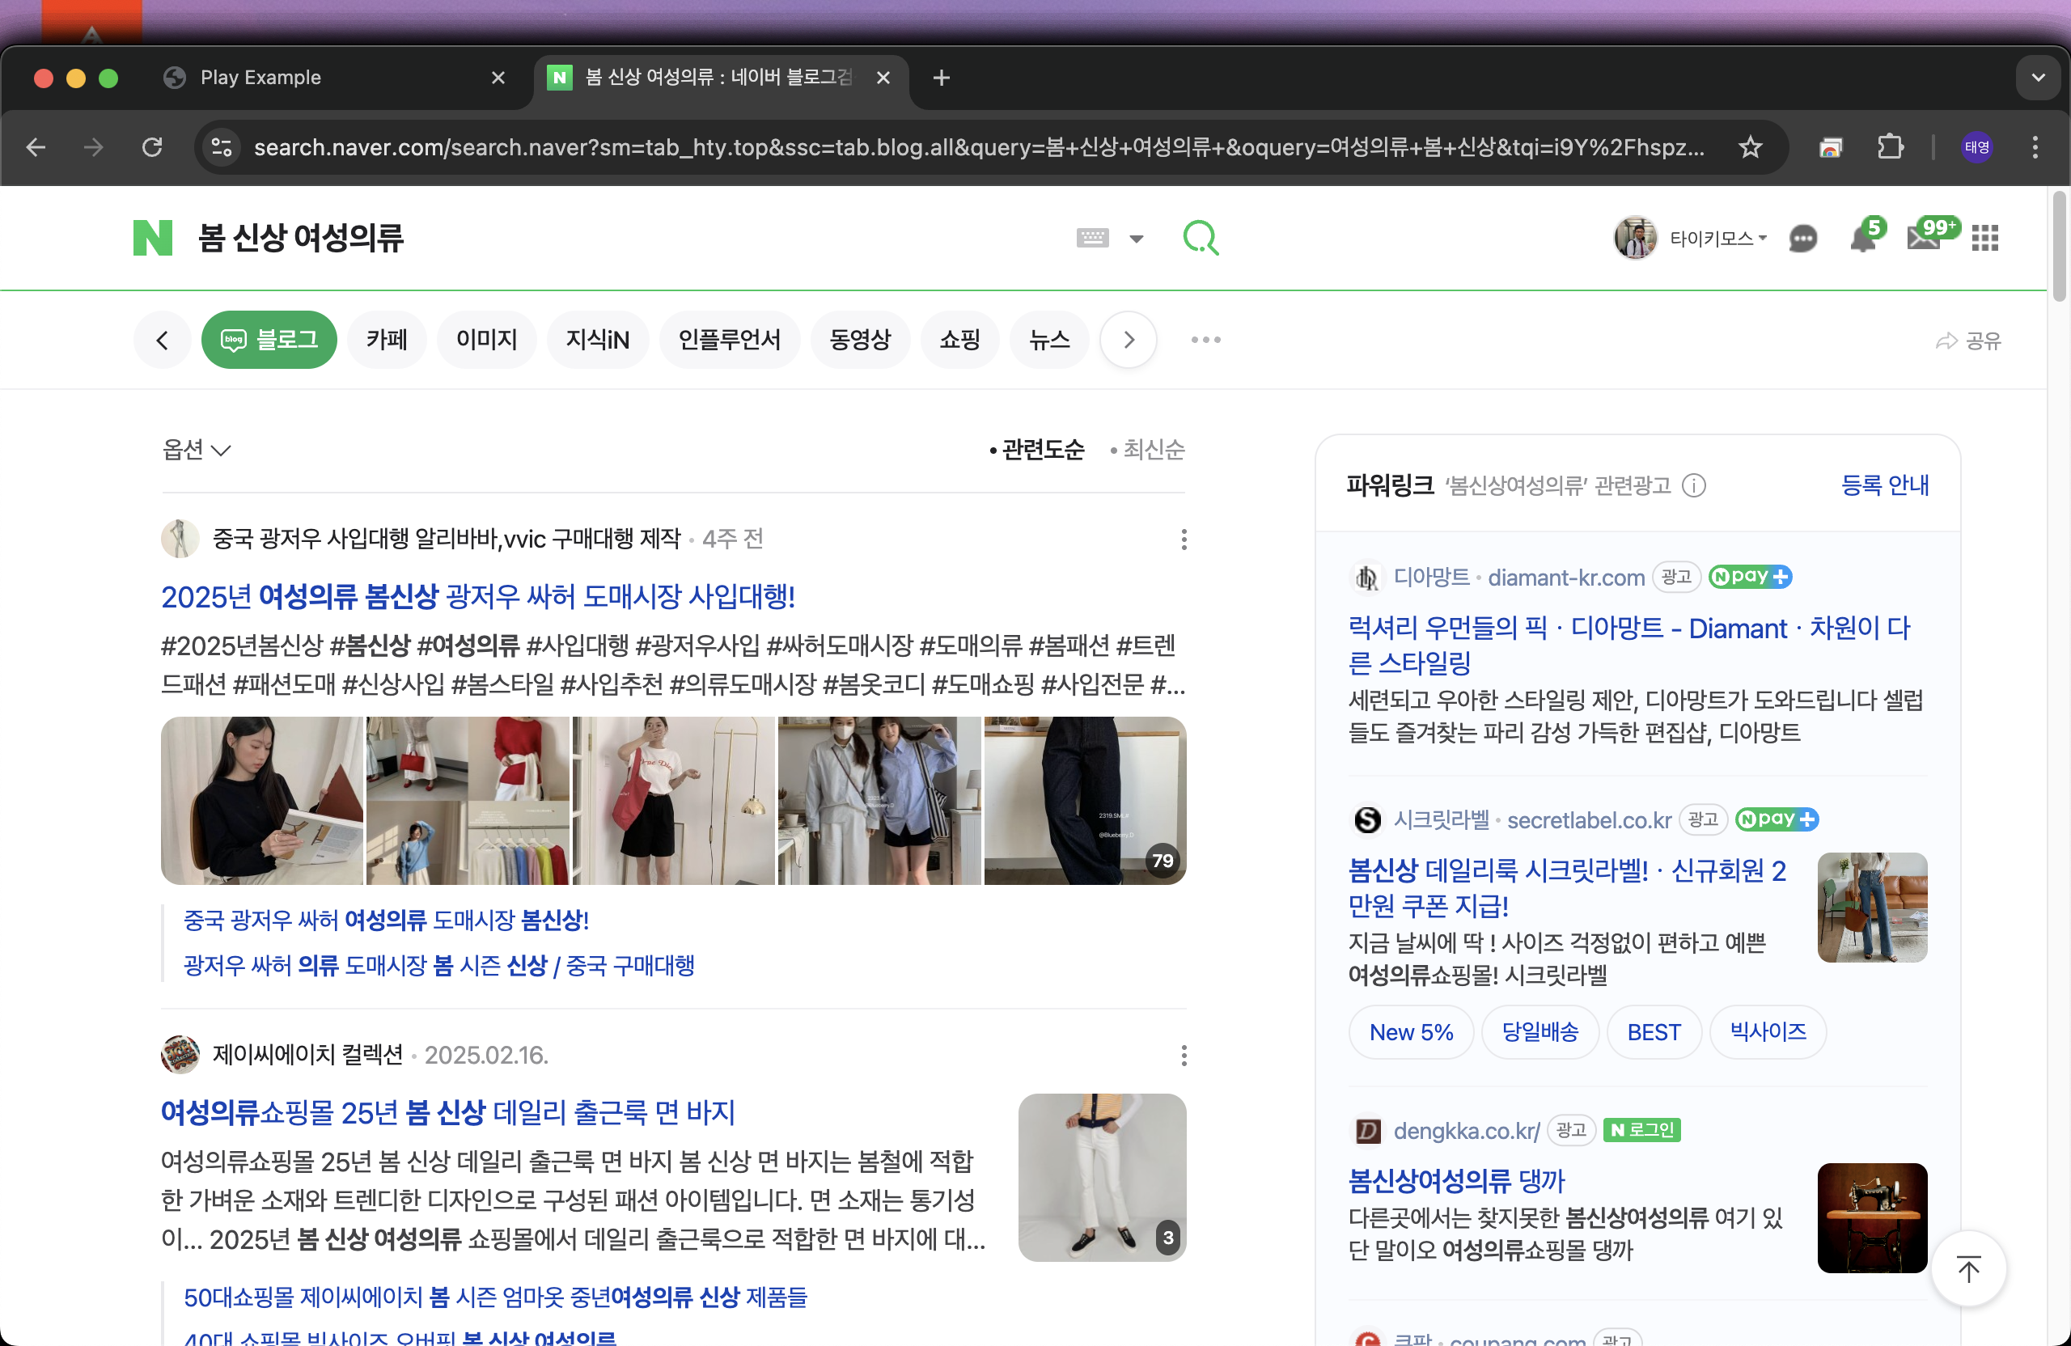Open post 여성의류쇼핑몰 25년 봄 신상 데일리 출근룩
The height and width of the screenshot is (1346, 2071).
(448, 1112)
